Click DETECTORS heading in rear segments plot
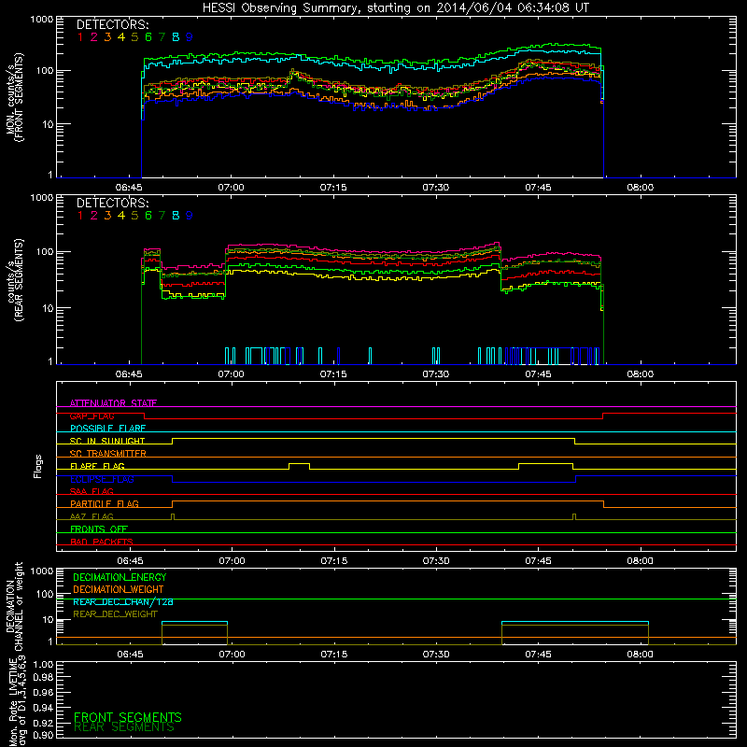747x747 pixels. coord(112,203)
